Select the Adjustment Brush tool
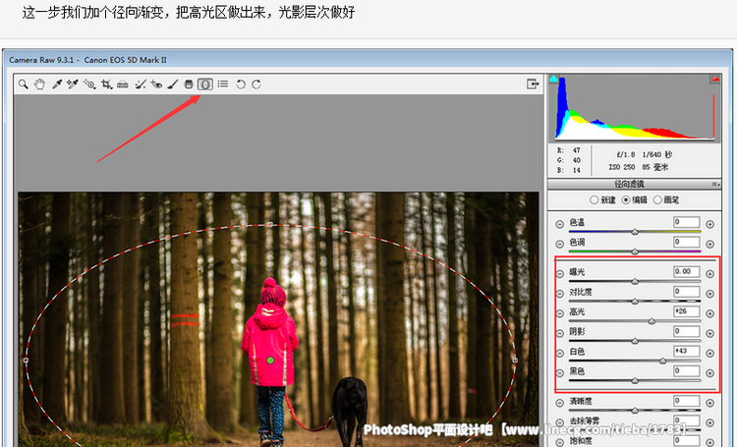Screen dimensions: 737x447 tap(173, 84)
